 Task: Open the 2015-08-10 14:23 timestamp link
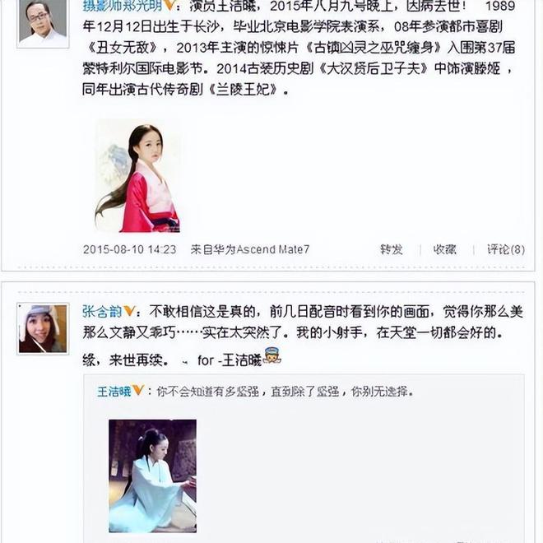pos(129,249)
